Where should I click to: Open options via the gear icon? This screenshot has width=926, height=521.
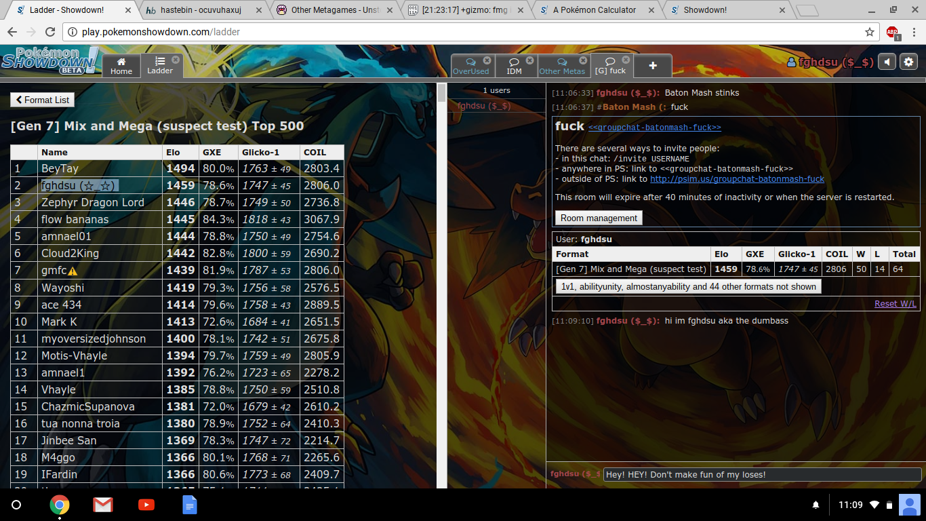pyautogui.click(x=908, y=62)
